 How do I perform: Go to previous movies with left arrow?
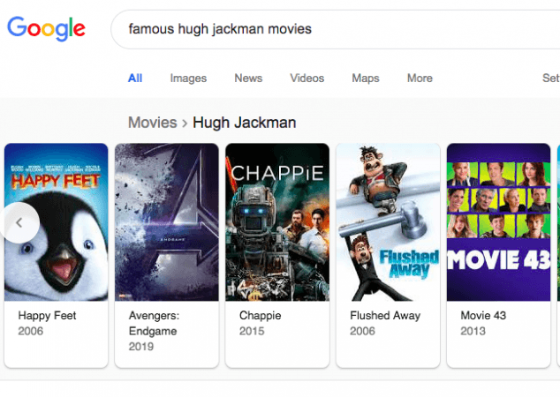coord(19,223)
